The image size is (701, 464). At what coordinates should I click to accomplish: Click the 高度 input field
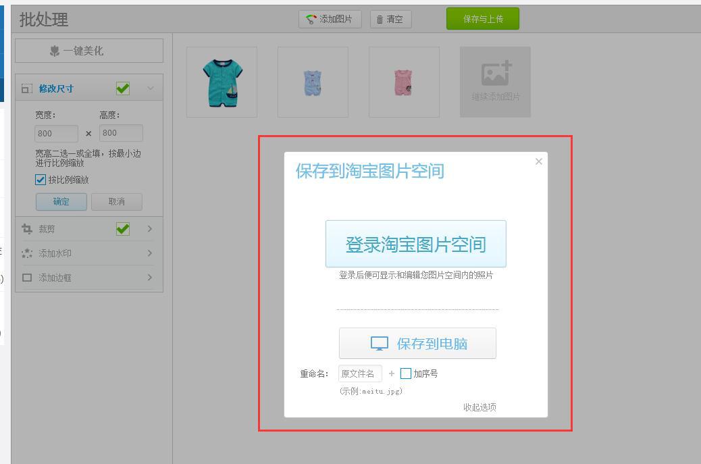coord(121,133)
